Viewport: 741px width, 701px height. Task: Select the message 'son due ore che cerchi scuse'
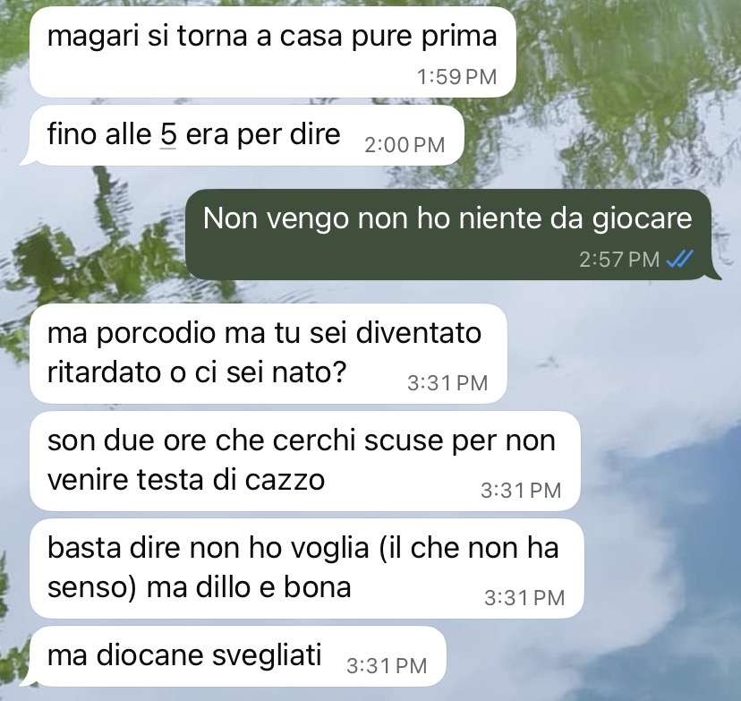pyautogui.click(x=305, y=461)
